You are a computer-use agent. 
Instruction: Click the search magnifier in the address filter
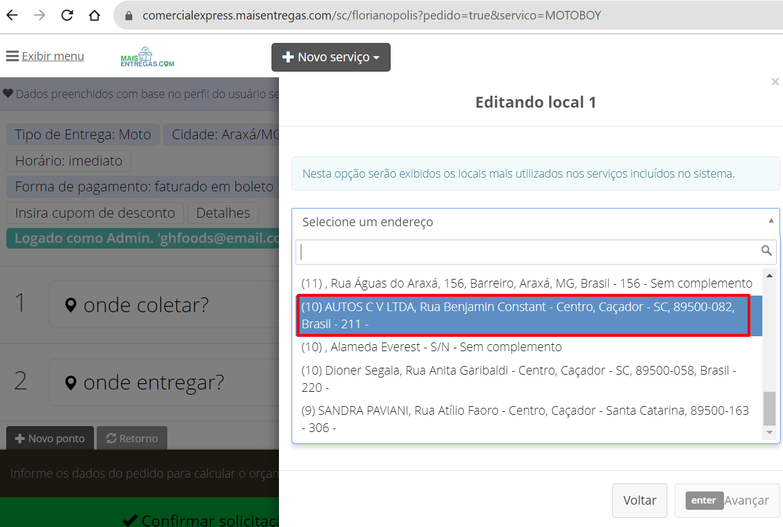(766, 250)
